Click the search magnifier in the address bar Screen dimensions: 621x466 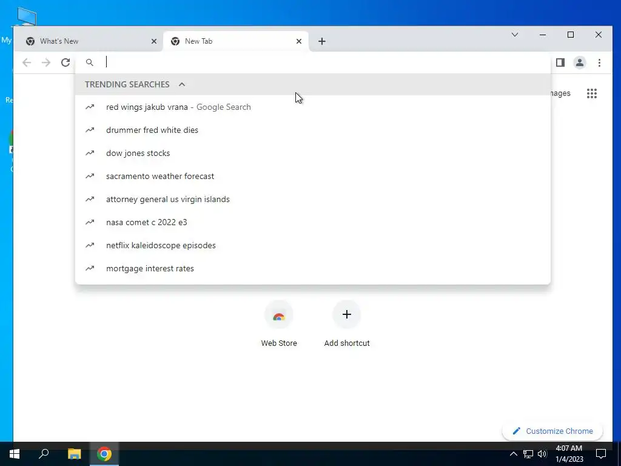90,62
